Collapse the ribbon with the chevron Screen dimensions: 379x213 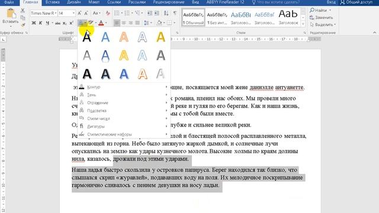point(374,33)
